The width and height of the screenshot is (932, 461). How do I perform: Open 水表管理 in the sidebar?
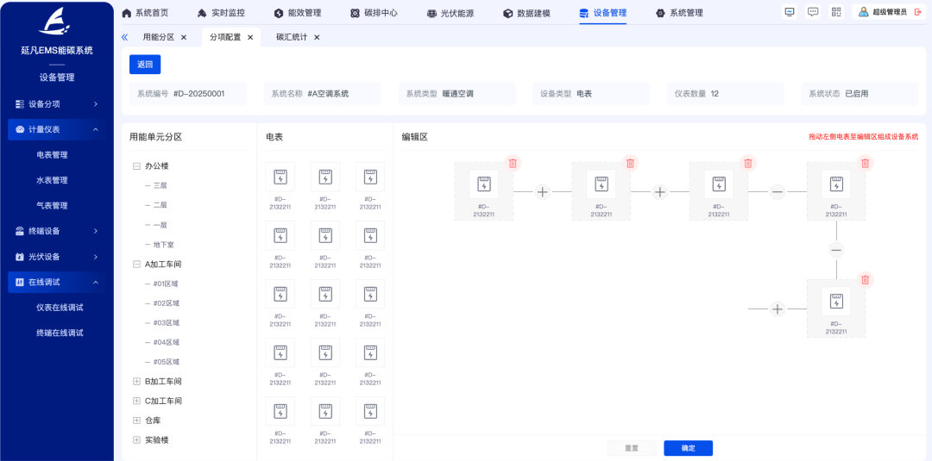(x=52, y=180)
